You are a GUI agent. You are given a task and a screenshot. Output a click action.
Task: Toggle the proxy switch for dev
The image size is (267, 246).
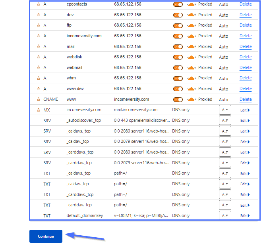click(x=178, y=15)
